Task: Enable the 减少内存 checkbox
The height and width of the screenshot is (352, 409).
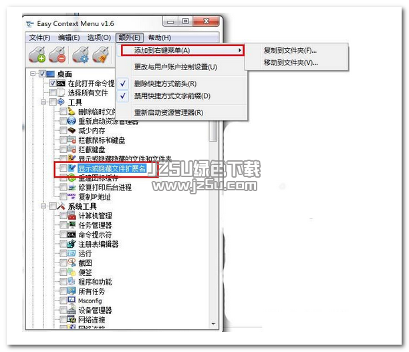Action: coord(63,130)
